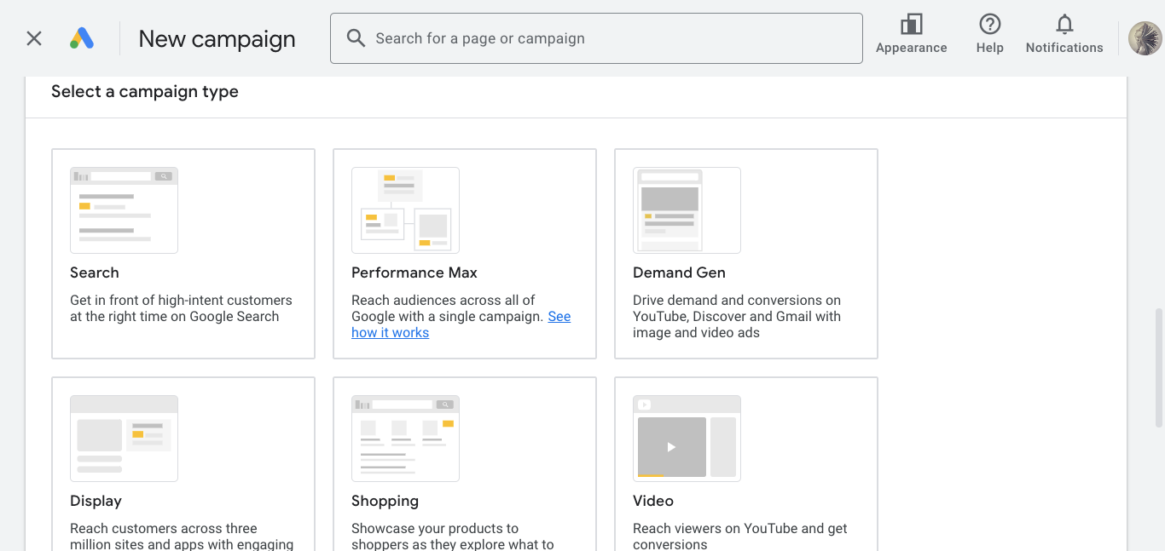Select the Shopping campaign type title

[385, 501]
